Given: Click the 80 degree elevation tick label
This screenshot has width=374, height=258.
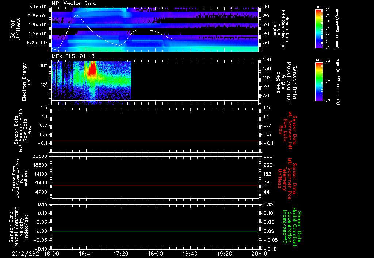Looking at the screenshot, I should pos(266,16).
